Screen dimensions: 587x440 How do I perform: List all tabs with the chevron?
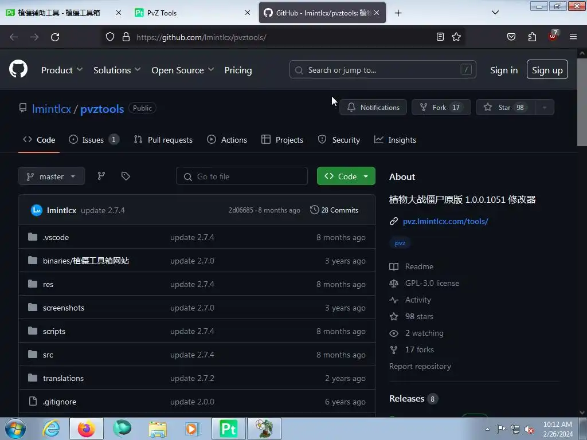tap(495, 13)
